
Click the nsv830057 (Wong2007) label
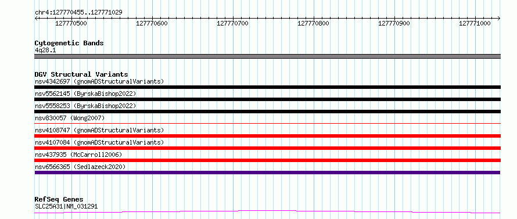(70, 118)
